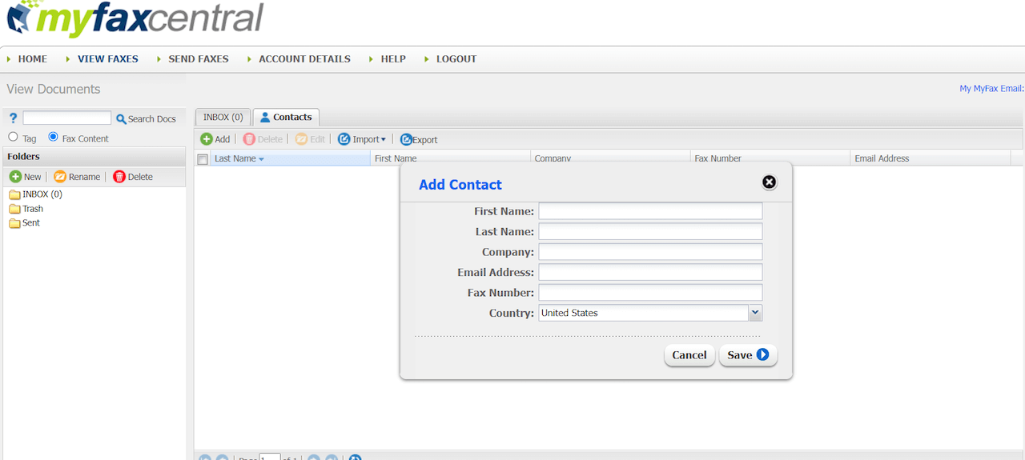1025x460 pixels.
Task: Open the HELP menu
Action: [x=393, y=59]
